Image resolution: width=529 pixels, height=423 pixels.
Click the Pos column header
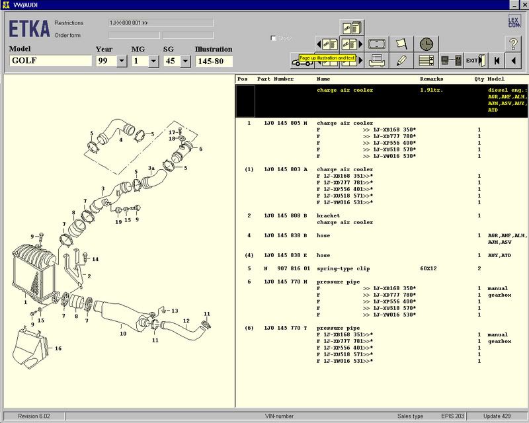(x=242, y=79)
